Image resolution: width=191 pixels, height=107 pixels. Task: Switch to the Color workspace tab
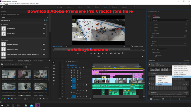(88, 7)
